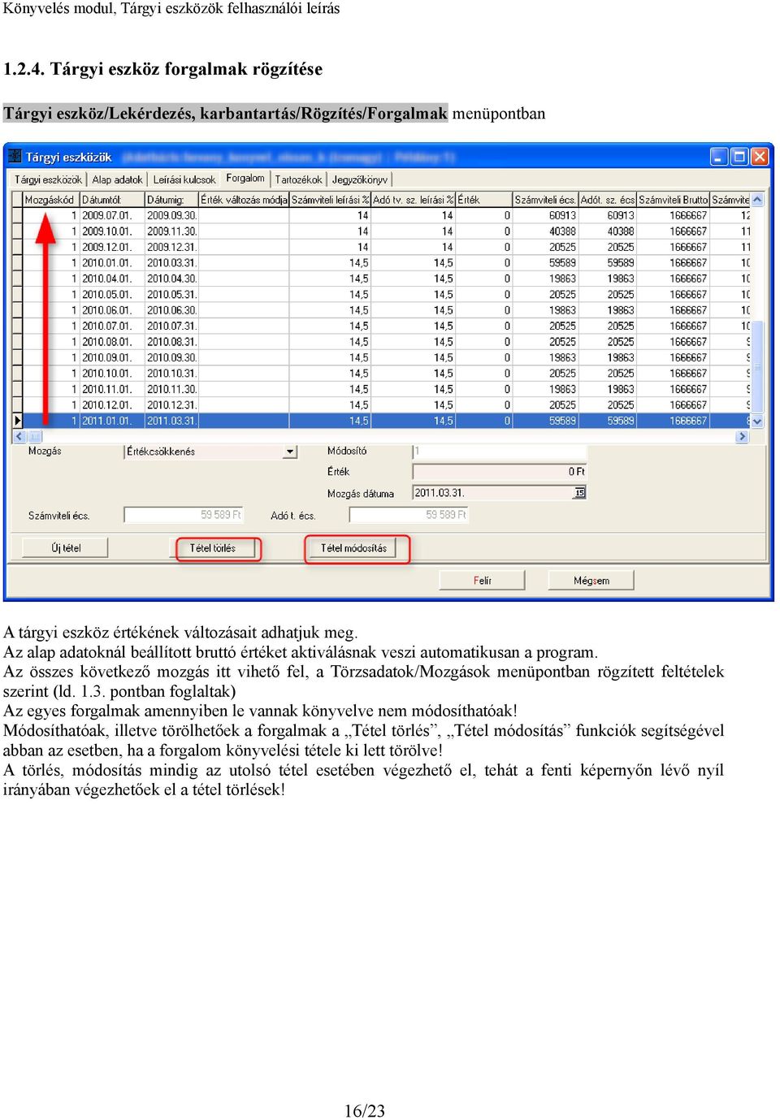Click the Dátumig column header
This screenshot has width=780, height=1120.
[x=171, y=200]
